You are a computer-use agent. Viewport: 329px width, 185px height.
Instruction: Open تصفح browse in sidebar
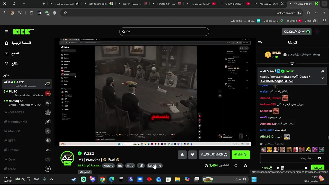[x=12, y=53]
